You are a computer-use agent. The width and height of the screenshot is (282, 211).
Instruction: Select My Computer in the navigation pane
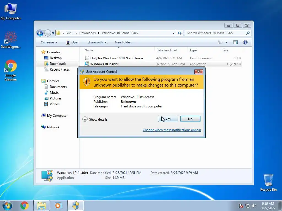57,116
